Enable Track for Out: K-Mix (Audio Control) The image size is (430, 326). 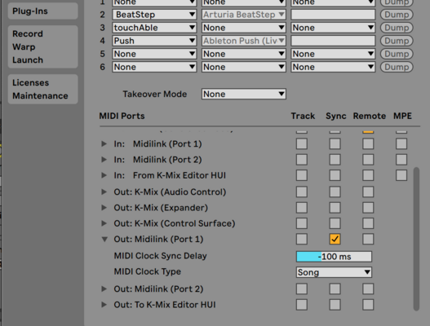[302, 192]
